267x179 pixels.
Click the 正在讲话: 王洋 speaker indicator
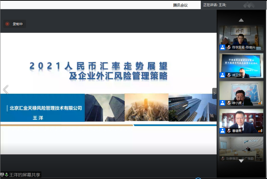215,5
